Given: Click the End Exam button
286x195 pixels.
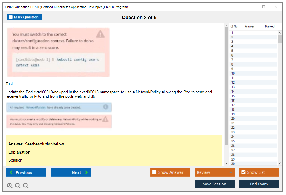Looking at the screenshot, I should pyautogui.click(x=259, y=184).
